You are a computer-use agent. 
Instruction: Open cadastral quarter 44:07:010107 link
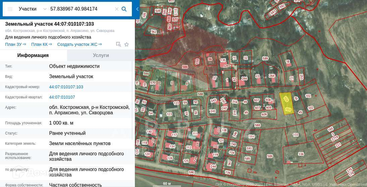62,97
